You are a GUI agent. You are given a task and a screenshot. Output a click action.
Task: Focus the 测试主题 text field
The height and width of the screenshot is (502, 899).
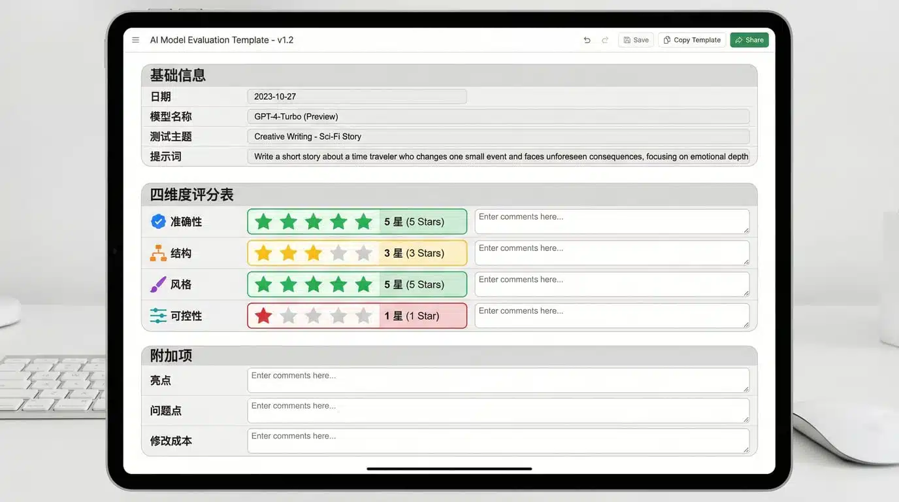(498, 137)
